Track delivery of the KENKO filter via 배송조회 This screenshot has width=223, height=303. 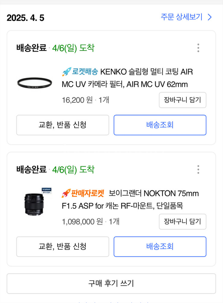160,125
